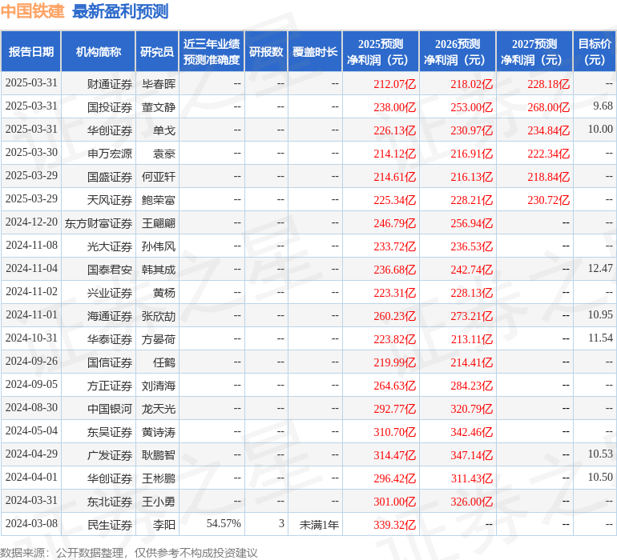Click the 最新盈利预测 heading
The image size is (617, 560).
click(x=120, y=11)
